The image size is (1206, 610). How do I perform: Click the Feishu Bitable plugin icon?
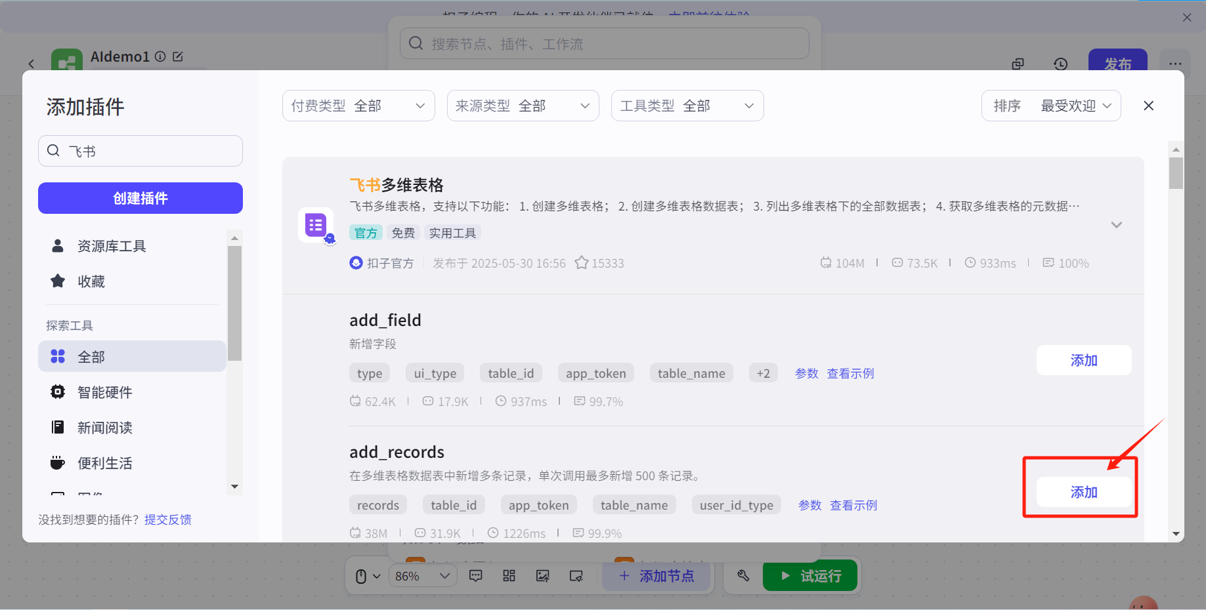316,226
